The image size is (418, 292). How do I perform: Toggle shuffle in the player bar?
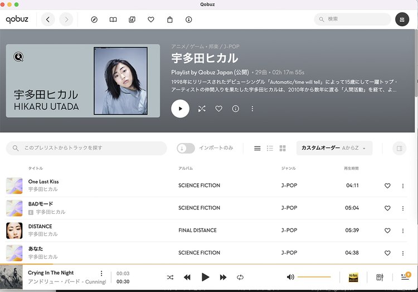tap(170, 277)
